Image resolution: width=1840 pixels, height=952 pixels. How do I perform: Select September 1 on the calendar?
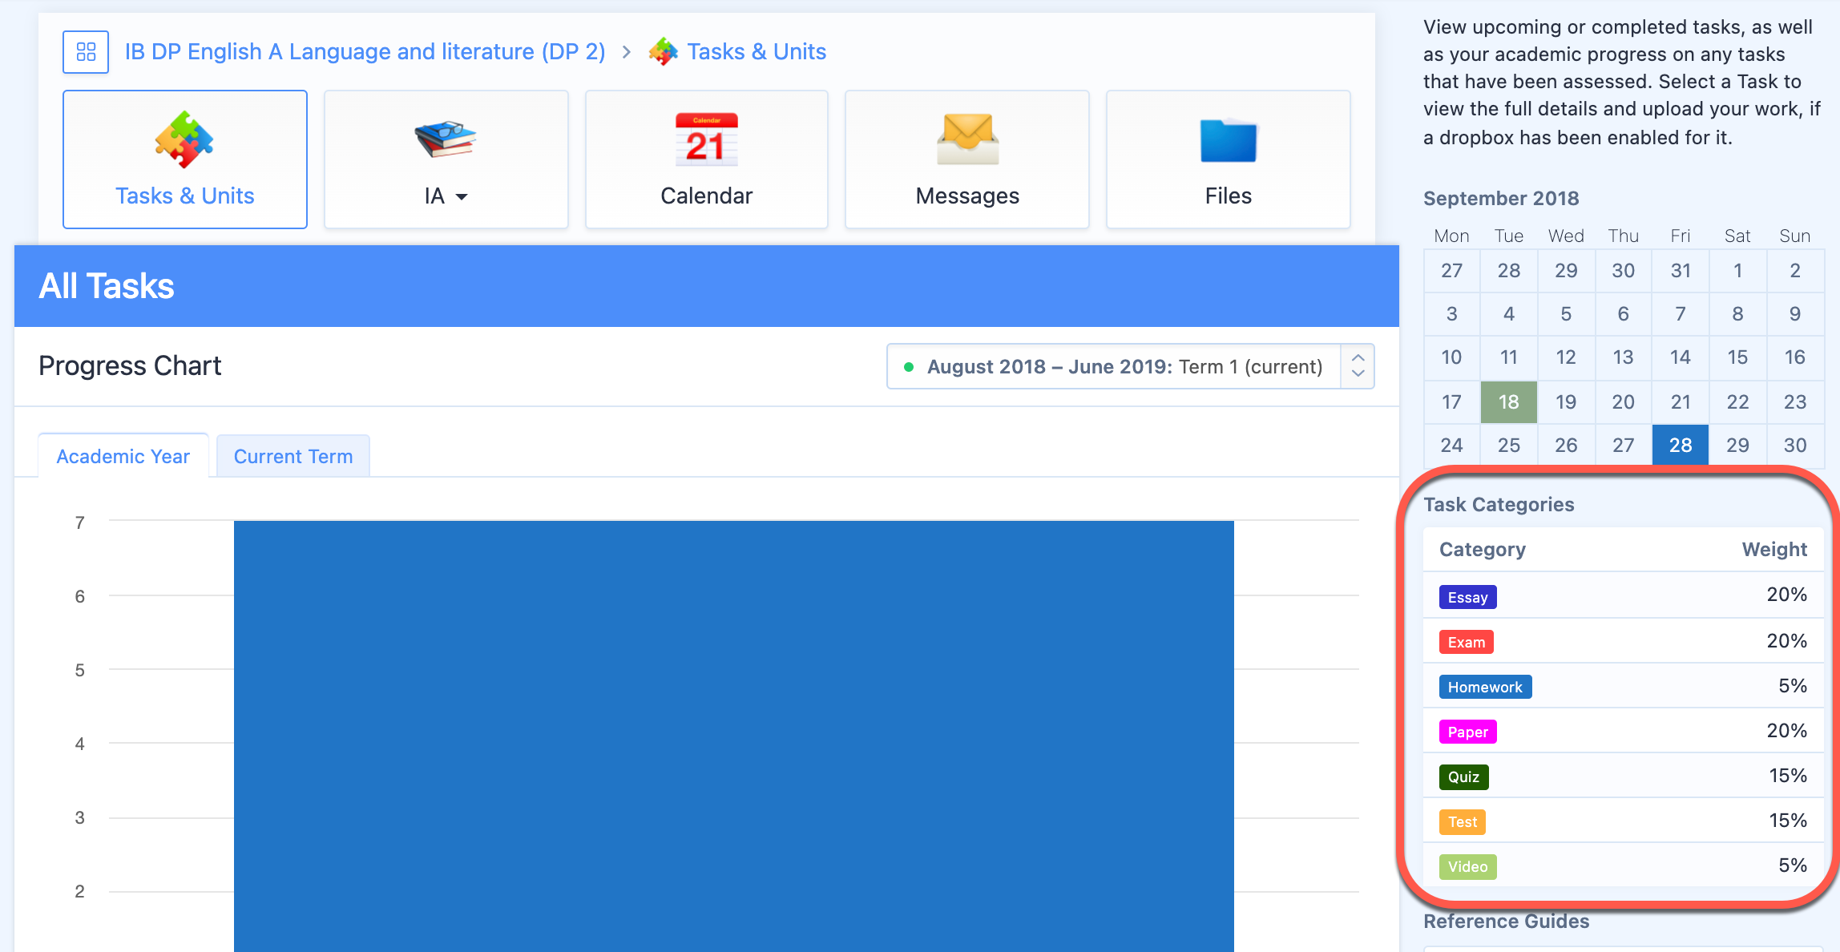pos(1737,270)
